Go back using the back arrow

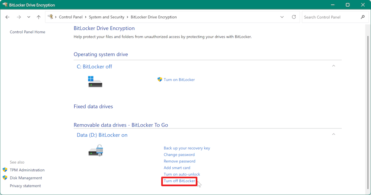tap(7, 17)
